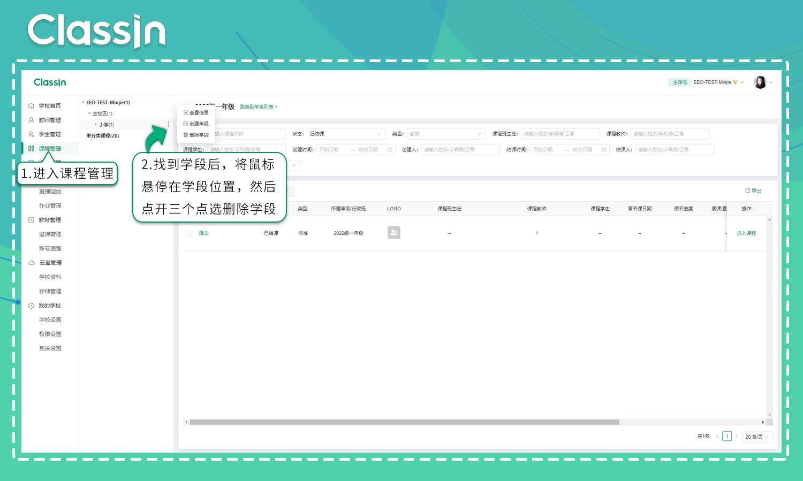Open 学校资料 in the sidebar
803x481 pixels.
point(50,277)
